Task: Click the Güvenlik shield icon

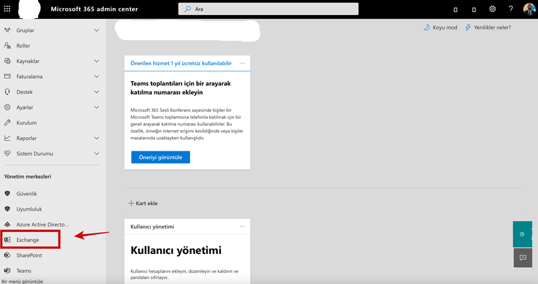Action: click(8, 193)
